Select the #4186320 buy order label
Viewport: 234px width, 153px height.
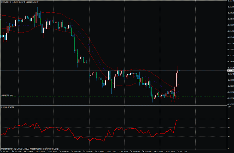click(7, 95)
